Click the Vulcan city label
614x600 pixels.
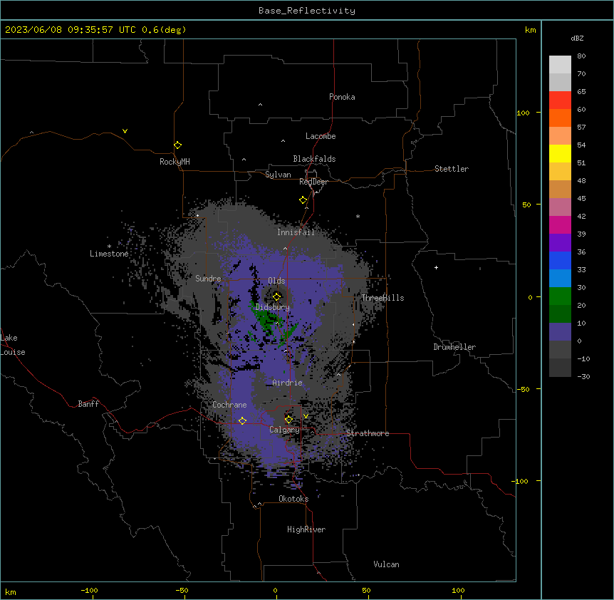(x=387, y=564)
